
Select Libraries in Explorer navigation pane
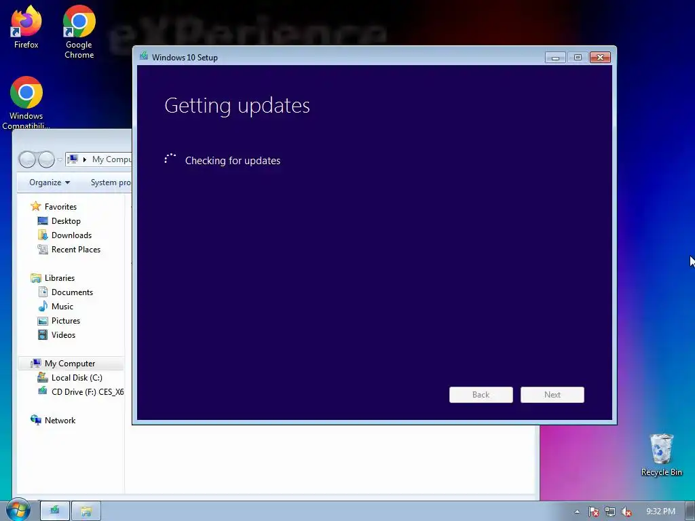pos(53,278)
